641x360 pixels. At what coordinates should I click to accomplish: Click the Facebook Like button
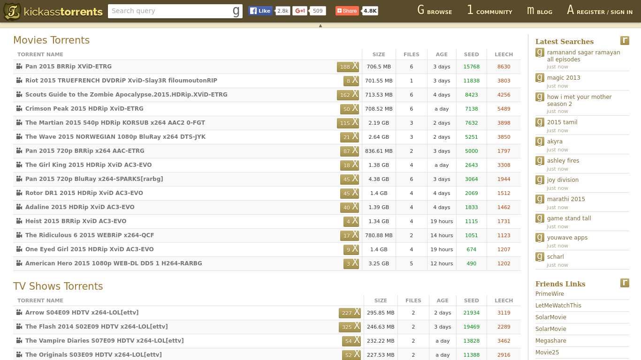click(260, 11)
